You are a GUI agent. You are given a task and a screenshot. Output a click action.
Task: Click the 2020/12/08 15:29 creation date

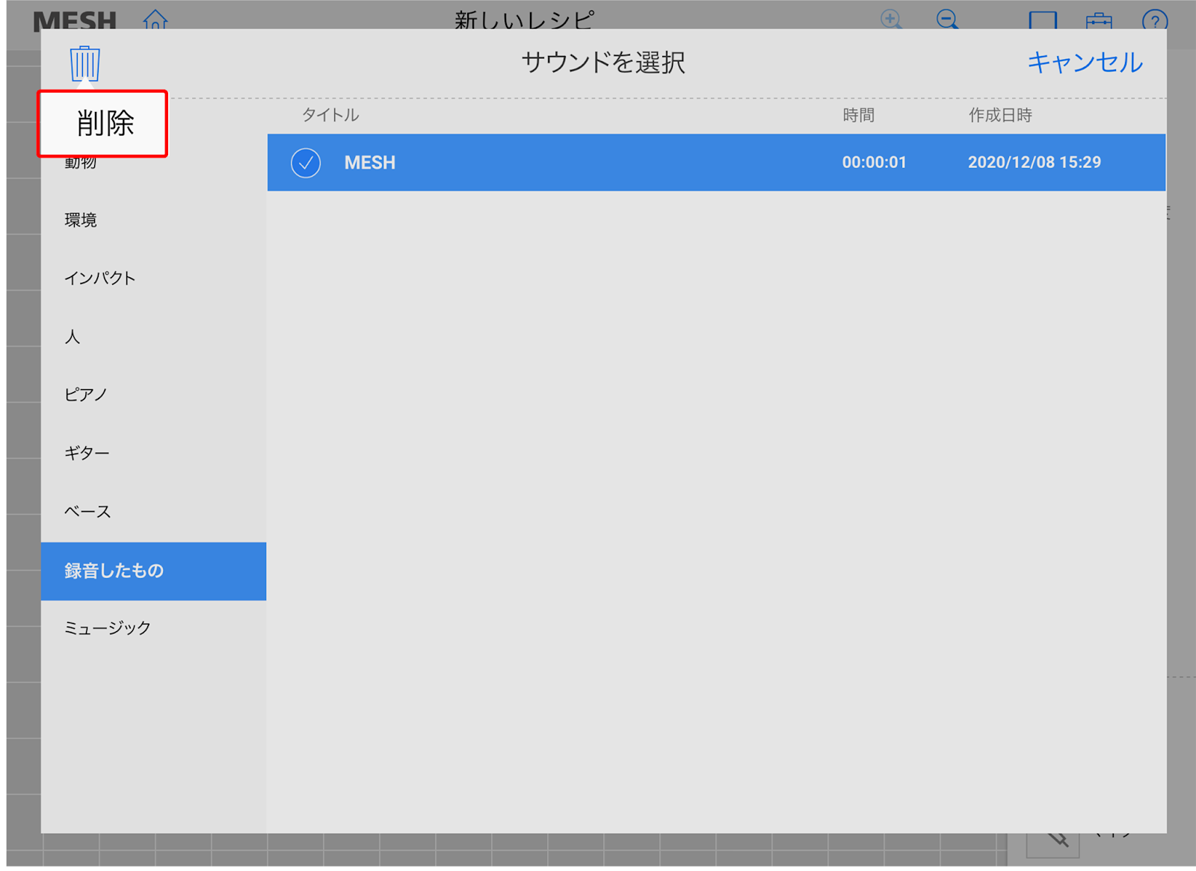coord(1035,163)
